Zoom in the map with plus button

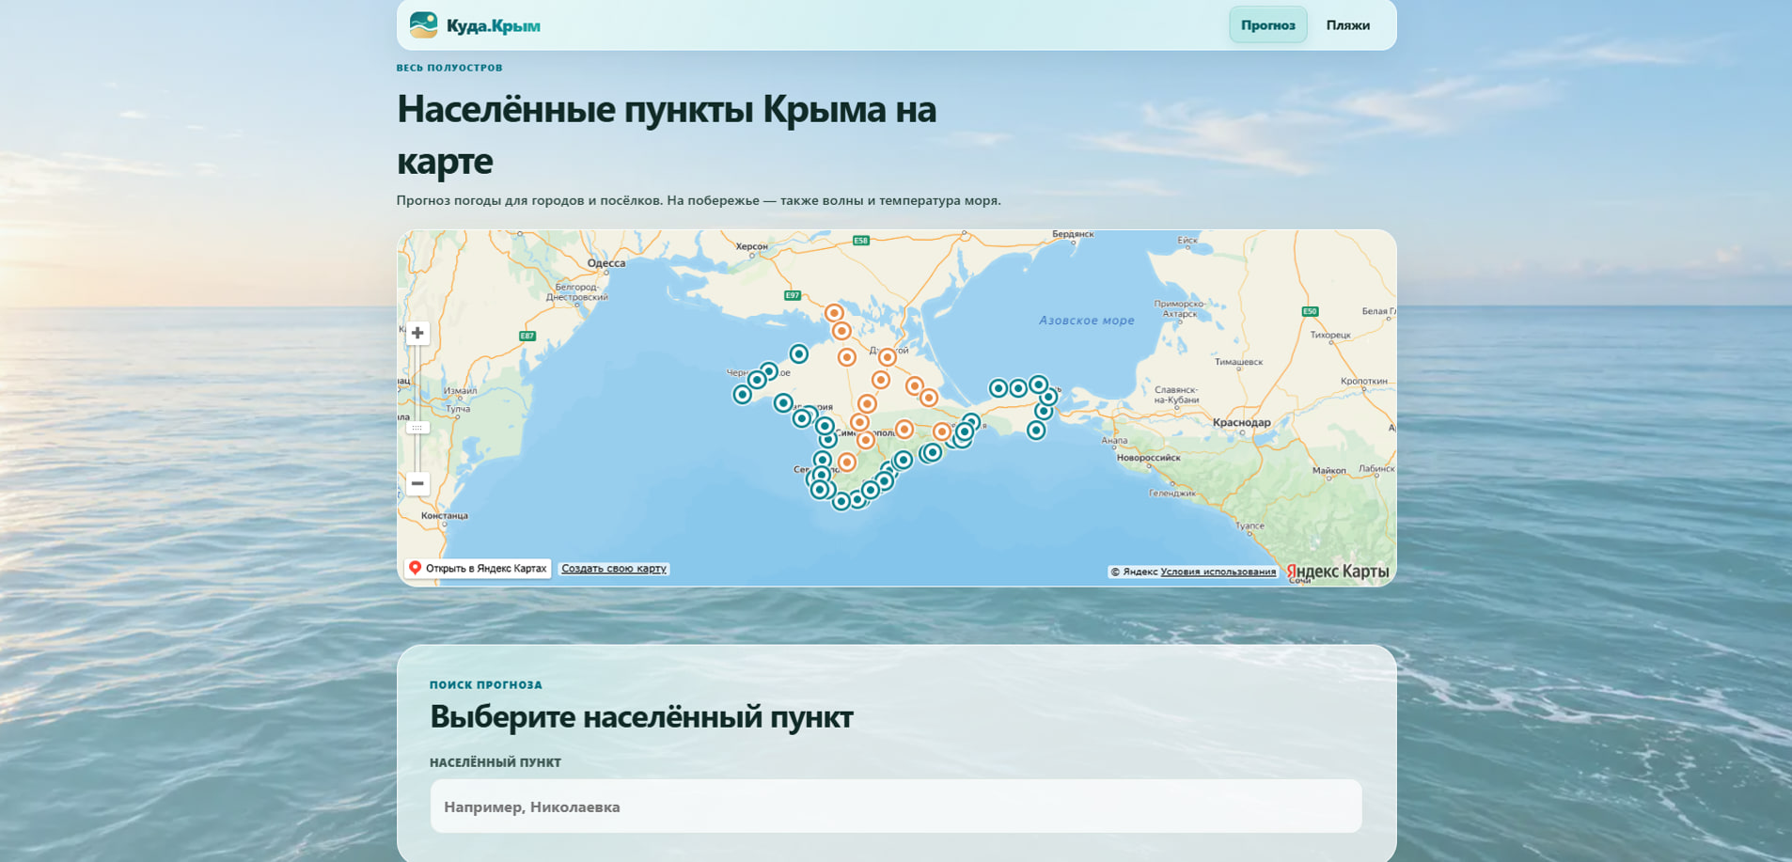point(417,333)
